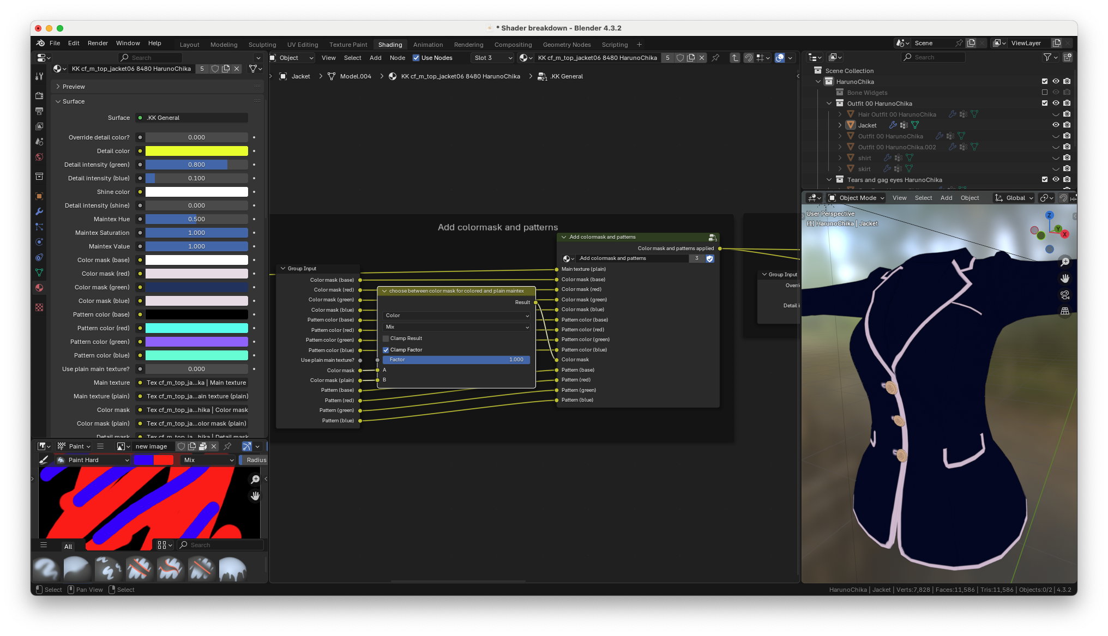Toggle the perspective/orthographic grid icon in viewport

tap(1065, 311)
